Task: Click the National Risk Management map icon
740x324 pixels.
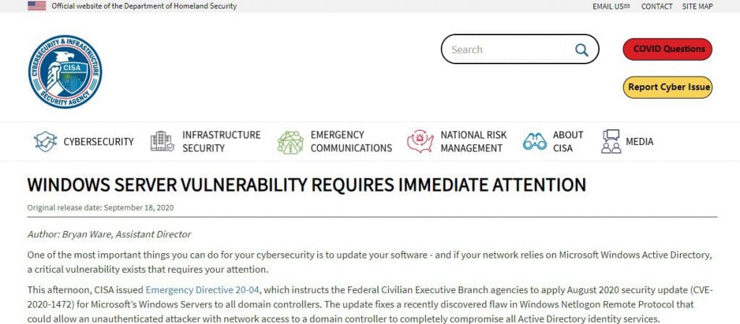Action: coord(420,141)
